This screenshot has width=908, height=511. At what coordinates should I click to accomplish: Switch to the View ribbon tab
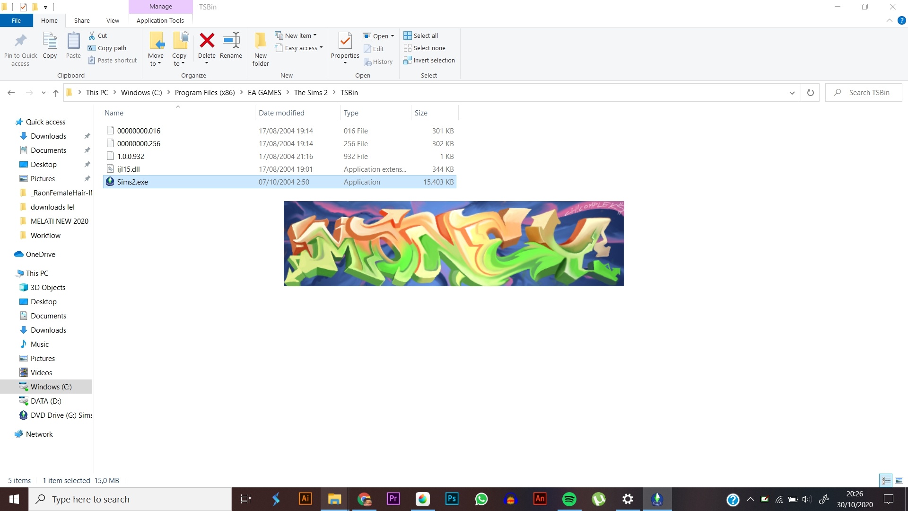click(x=113, y=20)
